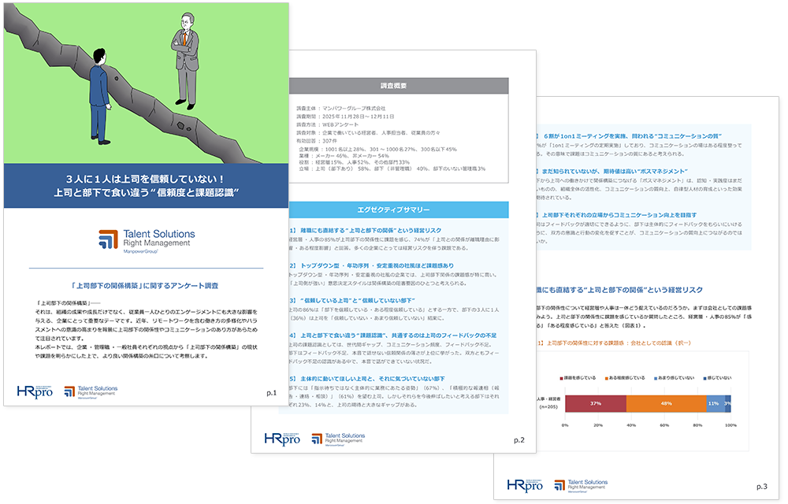
Task: Click the Talent Solutions logo on page 2 footer
Action: pos(338,439)
